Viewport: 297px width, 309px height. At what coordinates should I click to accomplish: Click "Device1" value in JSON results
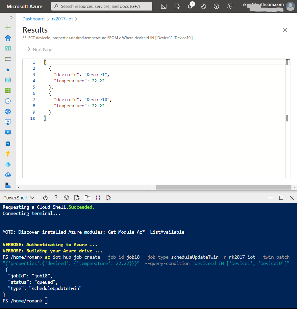pyautogui.click(x=96, y=75)
